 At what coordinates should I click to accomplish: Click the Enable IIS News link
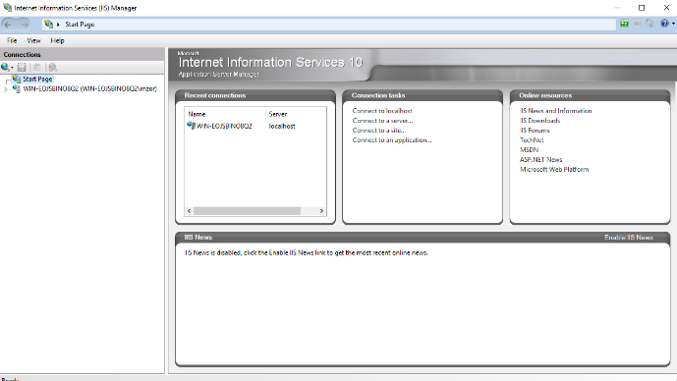click(629, 238)
